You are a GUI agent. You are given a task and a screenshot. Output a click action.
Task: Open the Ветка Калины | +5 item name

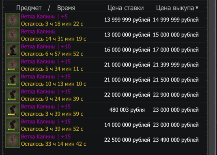click(44, 17)
